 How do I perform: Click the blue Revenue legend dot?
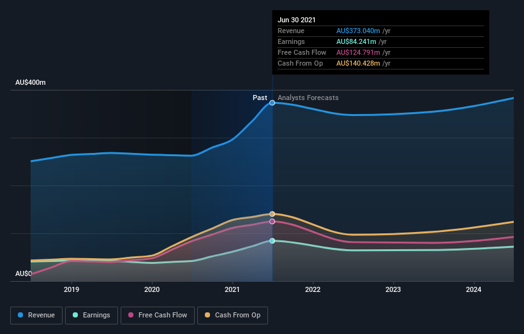tap(20, 315)
